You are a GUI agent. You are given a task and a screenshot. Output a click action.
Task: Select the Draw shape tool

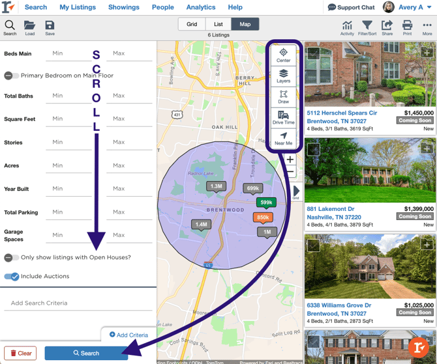tap(283, 97)
